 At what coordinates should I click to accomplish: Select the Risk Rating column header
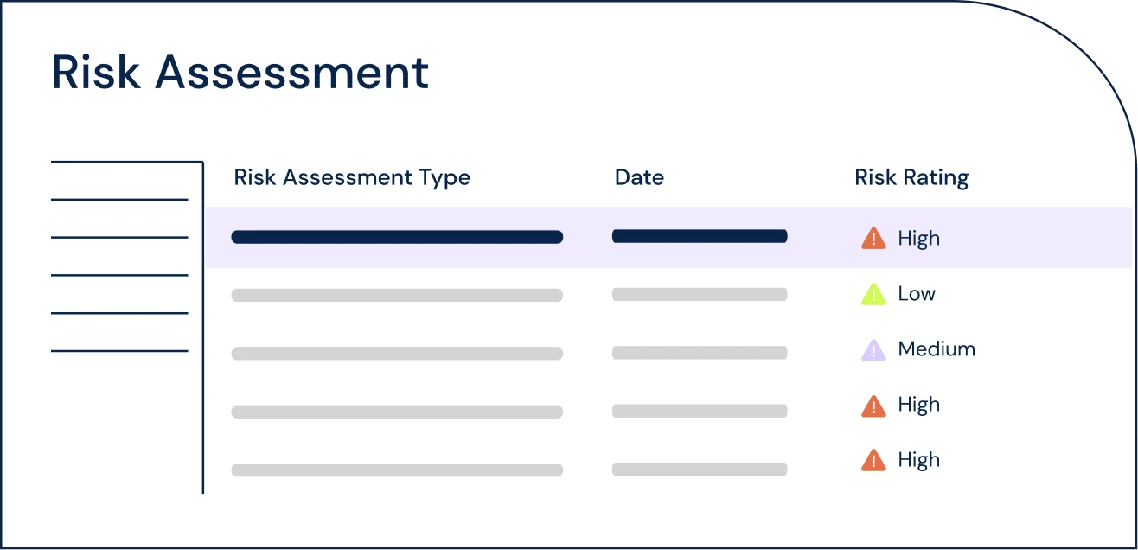(911, 178)
